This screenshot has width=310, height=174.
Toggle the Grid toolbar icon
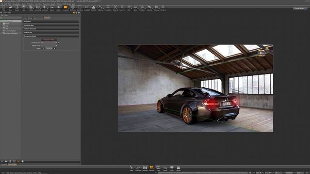click(129, 8)
